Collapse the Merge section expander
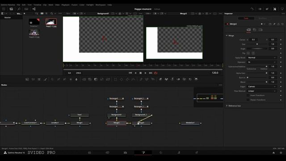Screen dimensions: 286x161 click(x=227, y=36)
